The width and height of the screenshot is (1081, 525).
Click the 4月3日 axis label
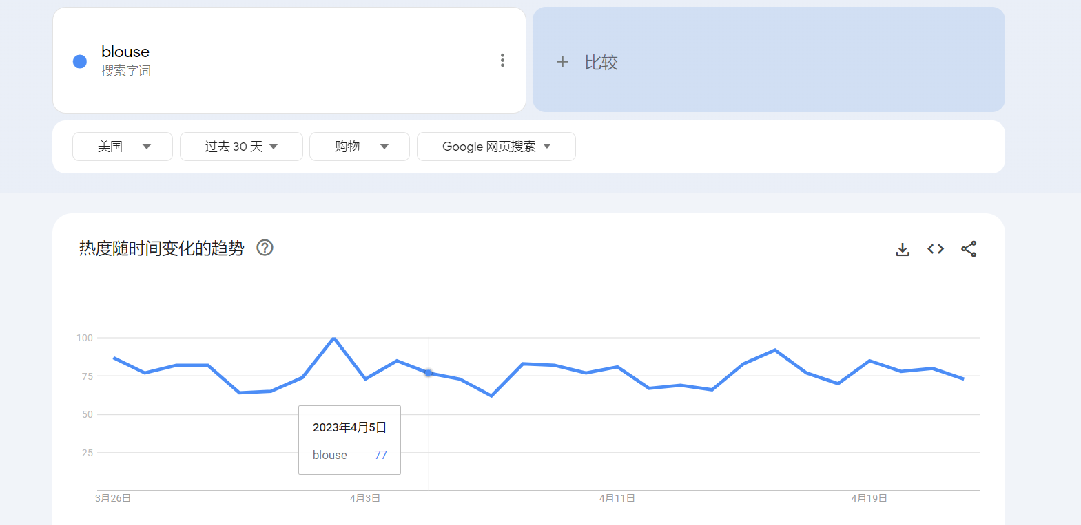[365, 498]
